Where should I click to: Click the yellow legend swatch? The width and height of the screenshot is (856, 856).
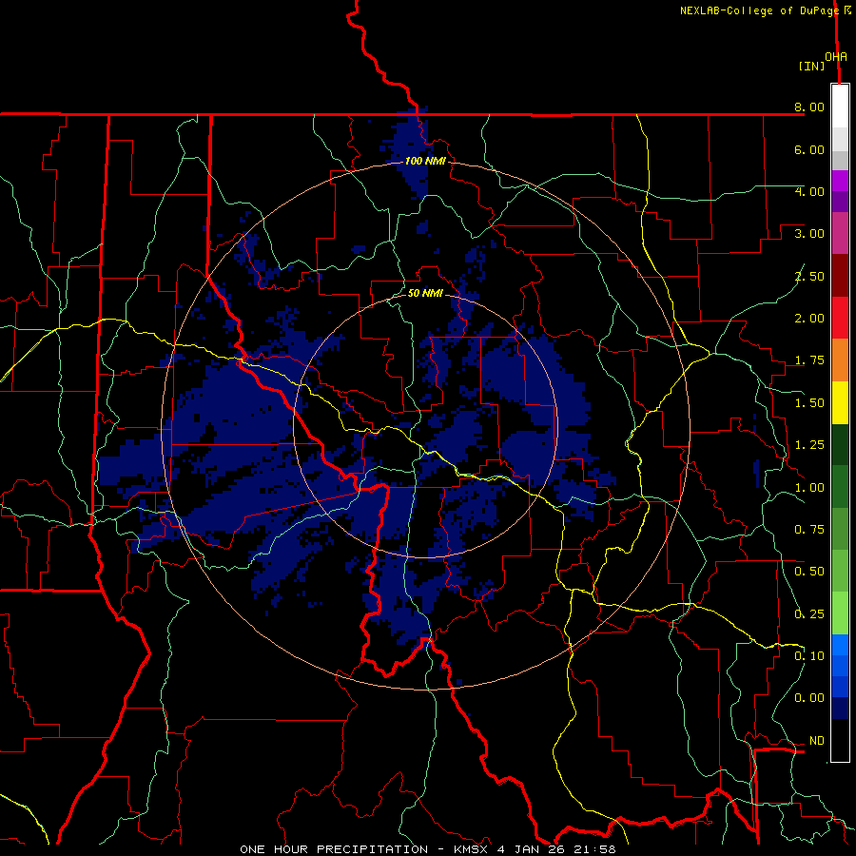840,403
